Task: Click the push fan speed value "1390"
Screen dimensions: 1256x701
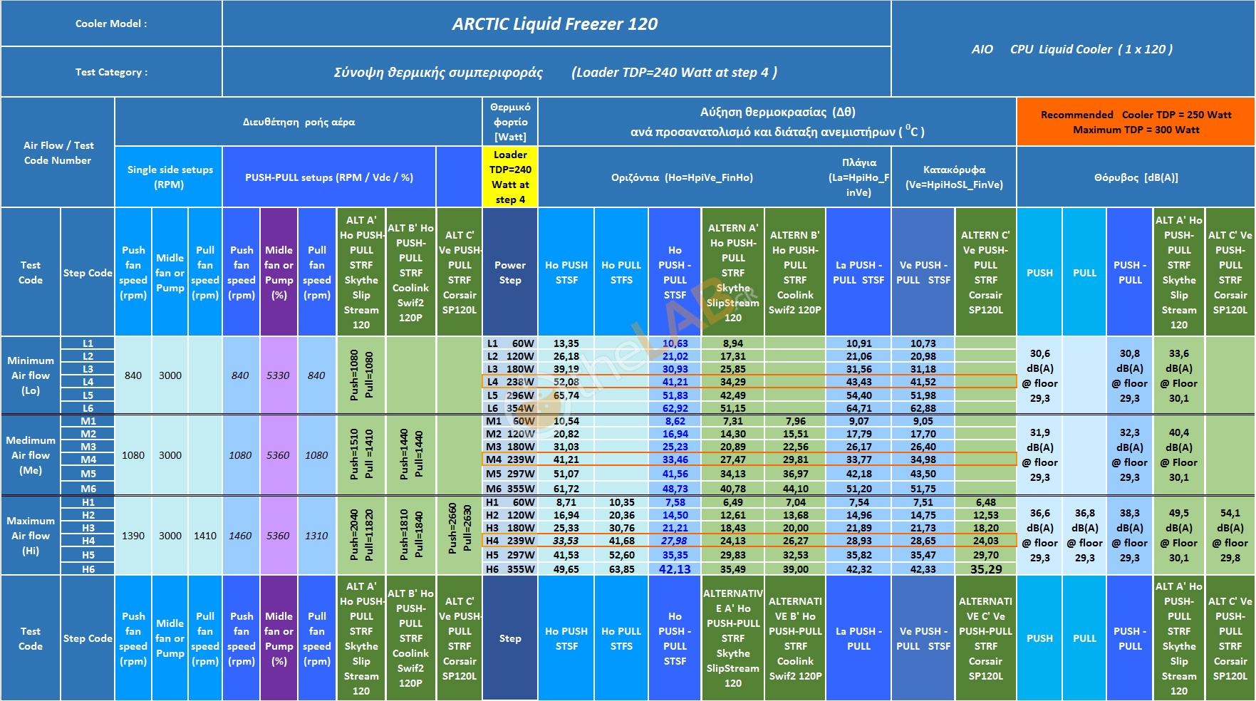Action: [133, 536]
